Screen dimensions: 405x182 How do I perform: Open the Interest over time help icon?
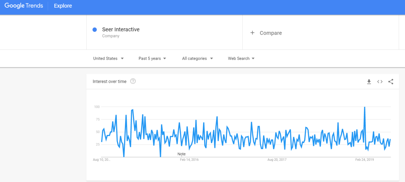(133, 81)
